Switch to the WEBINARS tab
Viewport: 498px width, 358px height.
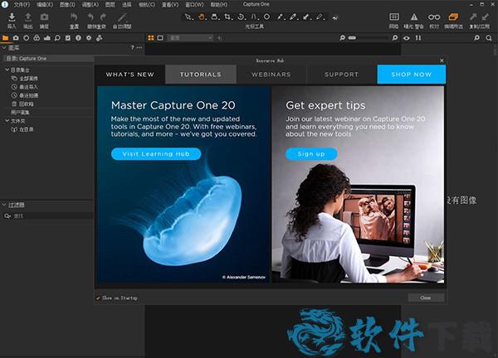coord(271,75)
